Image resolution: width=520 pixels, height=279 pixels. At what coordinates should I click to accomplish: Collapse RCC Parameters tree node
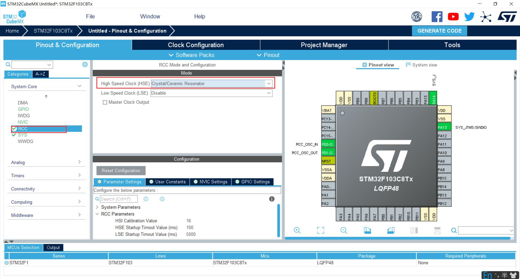coord(97,214)
